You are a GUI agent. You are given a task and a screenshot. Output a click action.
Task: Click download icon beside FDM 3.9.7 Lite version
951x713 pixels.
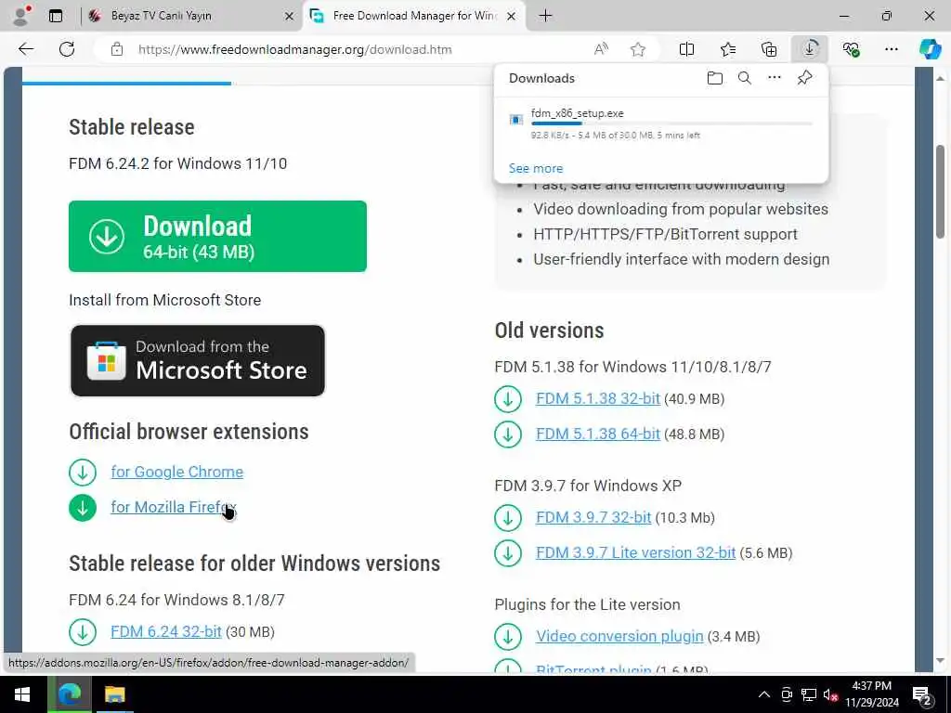coord(508,553)
